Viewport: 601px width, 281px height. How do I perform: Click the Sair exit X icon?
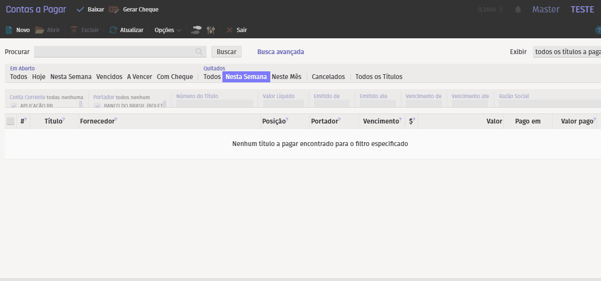(x=230, y=30)
